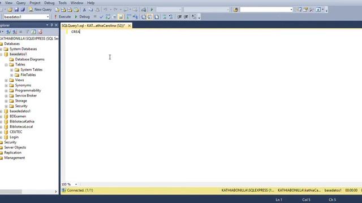
Task: Expand the Service Broker folder
Action: tap(6, 96)
